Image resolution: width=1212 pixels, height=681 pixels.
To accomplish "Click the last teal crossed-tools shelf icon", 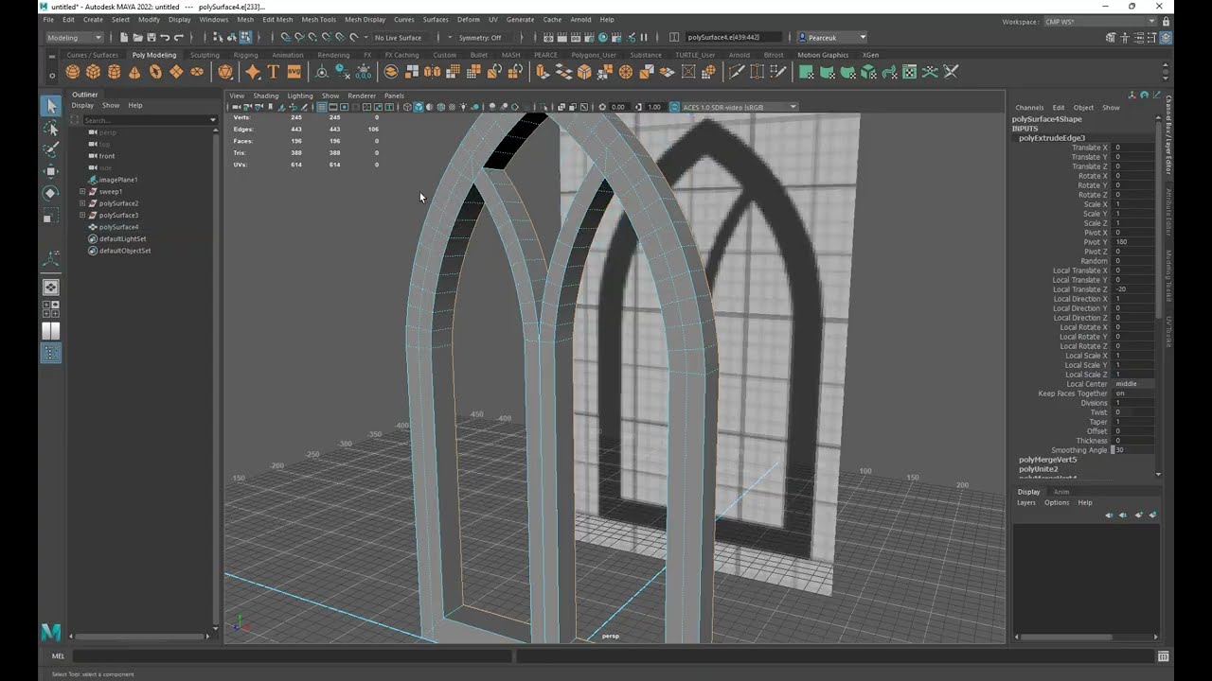I will tap(952, 72).
